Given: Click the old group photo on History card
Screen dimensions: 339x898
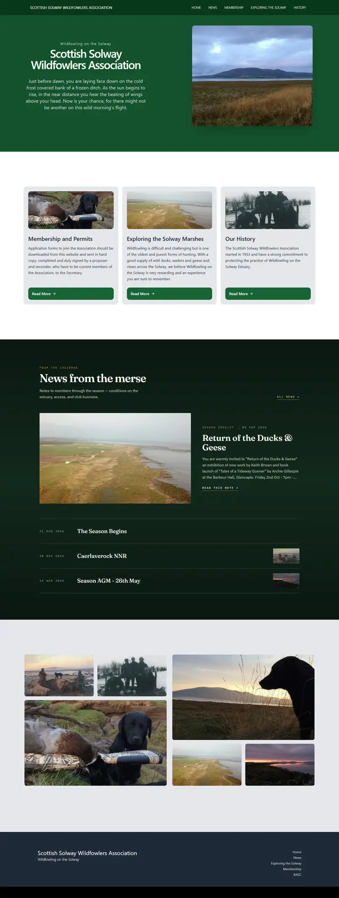Looking at the screenshot, I should 268,210.
